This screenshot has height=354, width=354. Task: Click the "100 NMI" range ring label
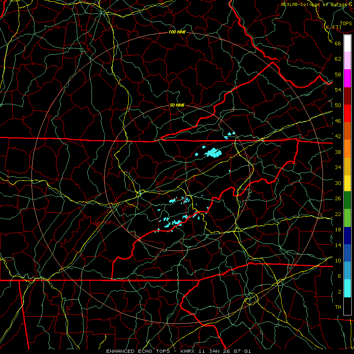(x=177, y=32)
